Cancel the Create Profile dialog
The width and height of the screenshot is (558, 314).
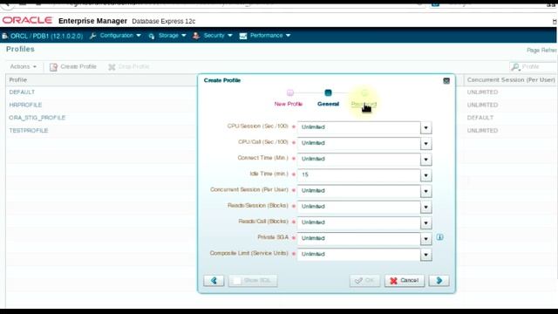tap(405, 281)
